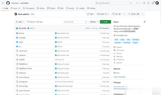Open the global.d.ts file
The height and width of the screenshot is (95, 161).
coord(22,73)
